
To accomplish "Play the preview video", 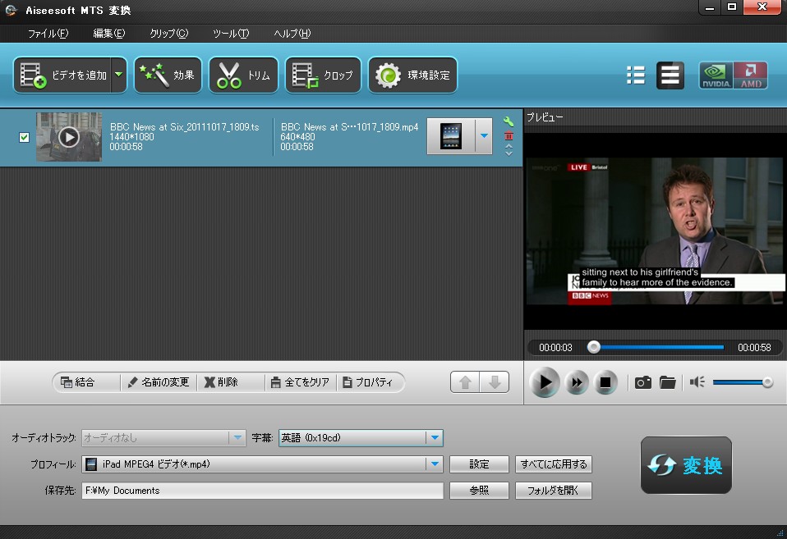I will [545, 382].
